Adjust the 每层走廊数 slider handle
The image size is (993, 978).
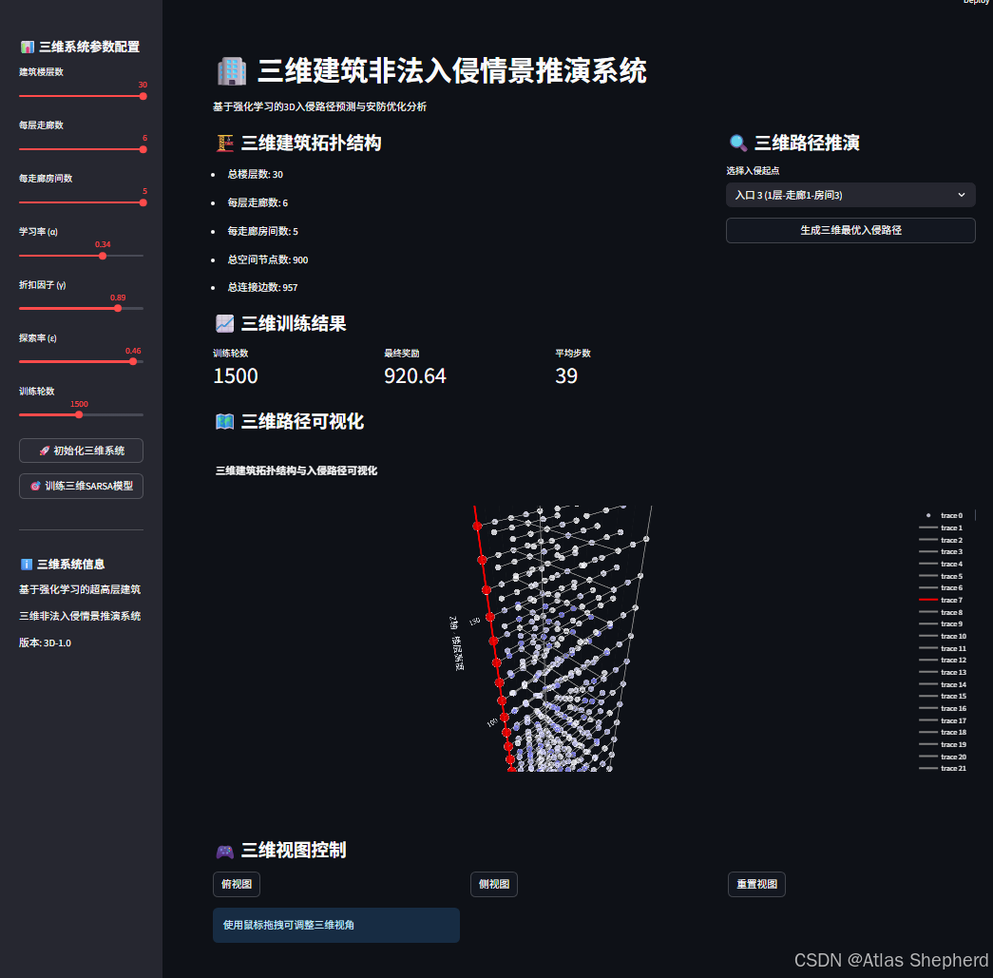(x=143, y=149)
